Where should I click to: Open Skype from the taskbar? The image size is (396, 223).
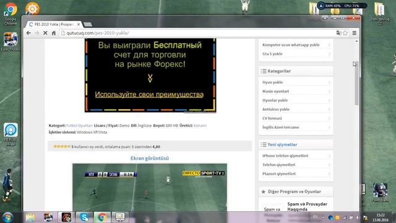84,217
